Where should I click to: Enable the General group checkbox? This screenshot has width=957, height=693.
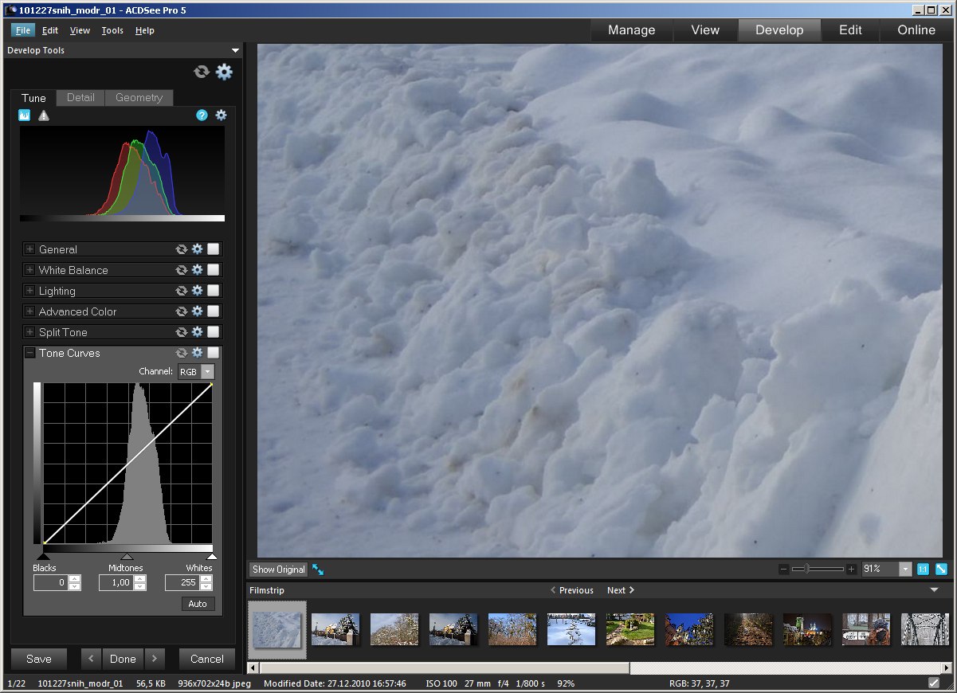(x=213, y=249)
